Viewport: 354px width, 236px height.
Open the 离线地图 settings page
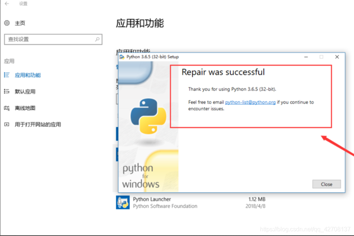pos(28,108)
